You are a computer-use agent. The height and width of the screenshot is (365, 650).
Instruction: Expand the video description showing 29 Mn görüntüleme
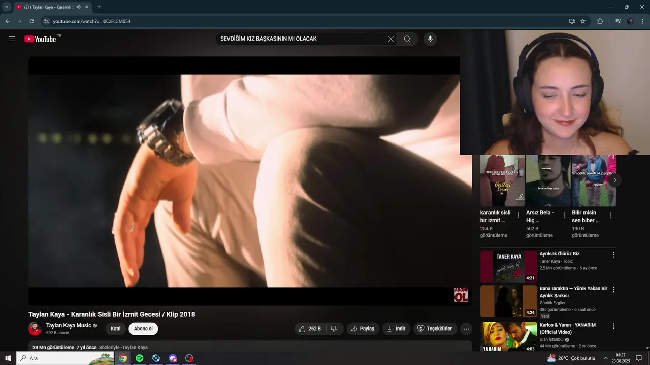pyautogui.click(x=250, y=347)
